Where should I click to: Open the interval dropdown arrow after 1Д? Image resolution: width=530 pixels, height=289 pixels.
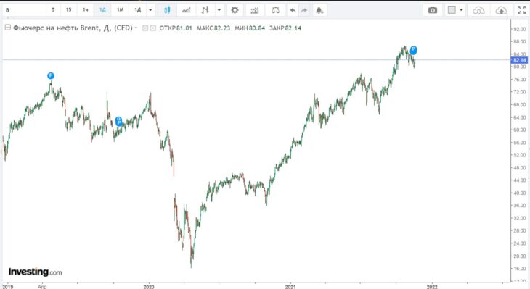pyautogui.click(x=151, y=10)
